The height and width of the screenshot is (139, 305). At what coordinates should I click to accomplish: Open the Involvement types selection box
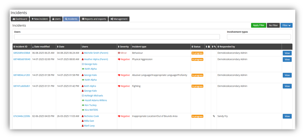tap(259, 37)
